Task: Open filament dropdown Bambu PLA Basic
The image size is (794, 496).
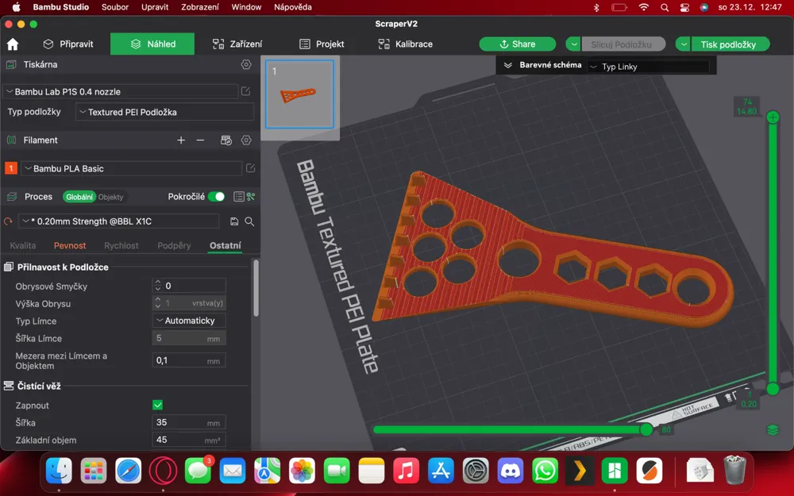Action: [131, 168]
